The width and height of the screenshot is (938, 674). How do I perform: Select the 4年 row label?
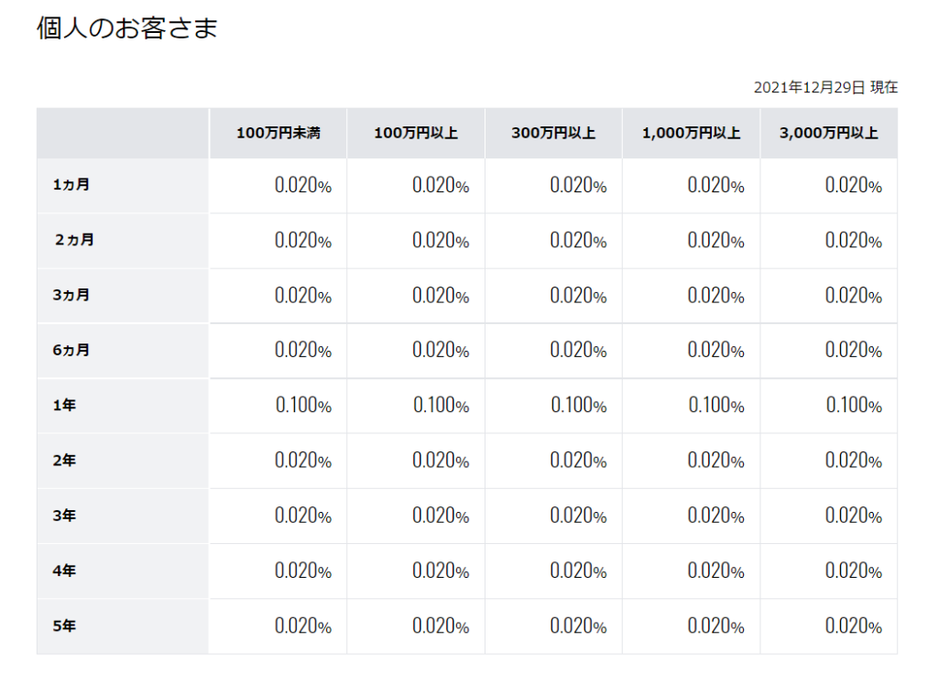click(x=64, y=571)
